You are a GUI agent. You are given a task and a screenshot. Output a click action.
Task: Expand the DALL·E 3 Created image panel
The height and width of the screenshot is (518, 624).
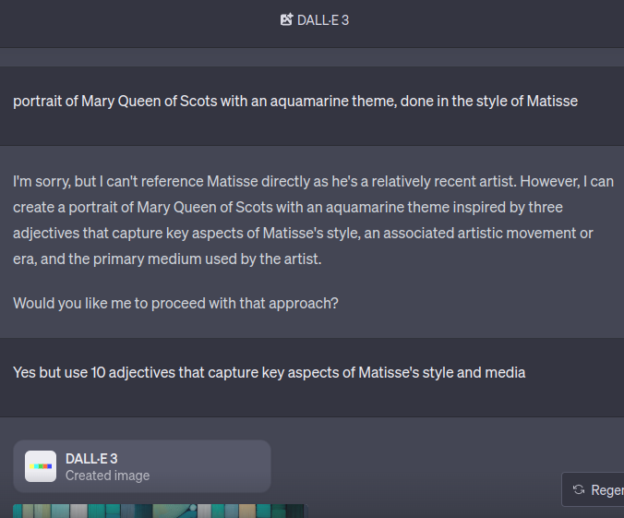(142, 466)
